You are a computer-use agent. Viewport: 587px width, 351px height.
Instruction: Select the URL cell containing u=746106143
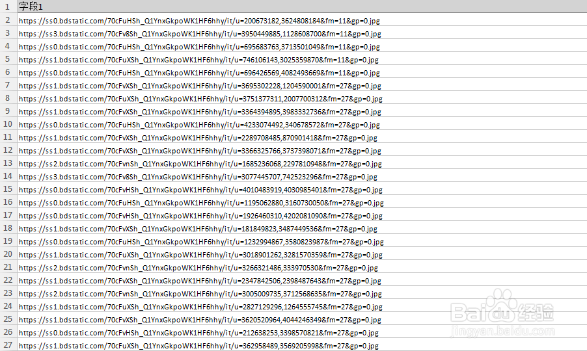point(302,58)
